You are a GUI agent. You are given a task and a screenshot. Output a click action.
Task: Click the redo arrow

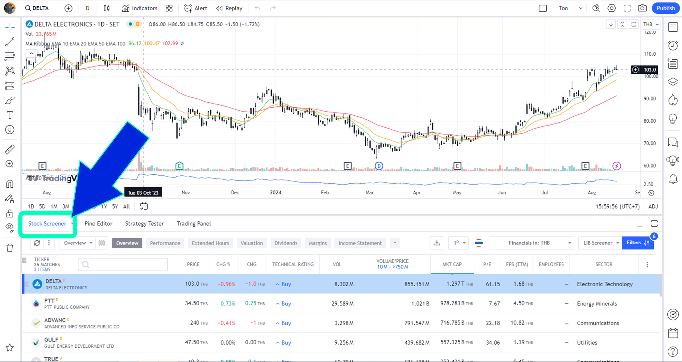tap(273, 8)
